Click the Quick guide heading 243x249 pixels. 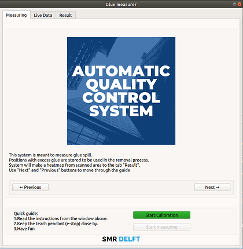point(26,214)
